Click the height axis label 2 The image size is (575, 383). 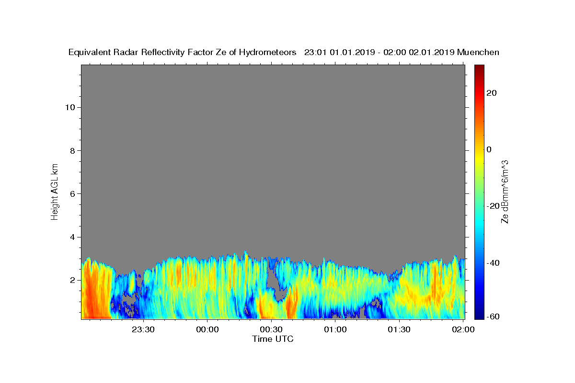coord(73,281)
